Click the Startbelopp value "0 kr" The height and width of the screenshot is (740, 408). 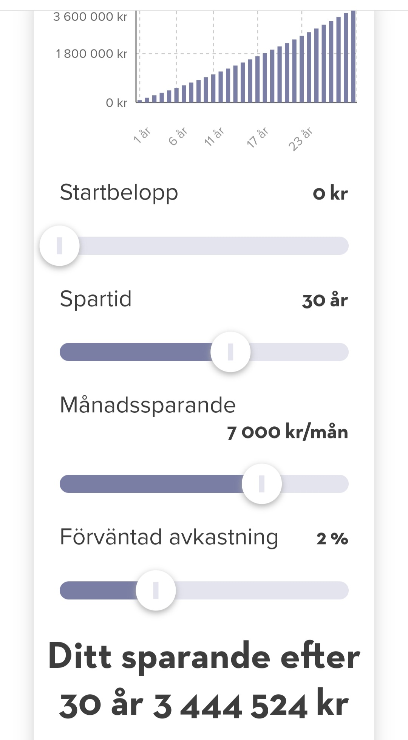coord(330,193)
